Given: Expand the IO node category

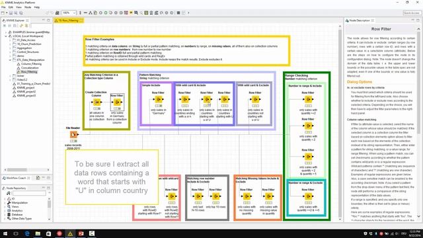Looking at the screenshot, I should (x=5, y=198).
